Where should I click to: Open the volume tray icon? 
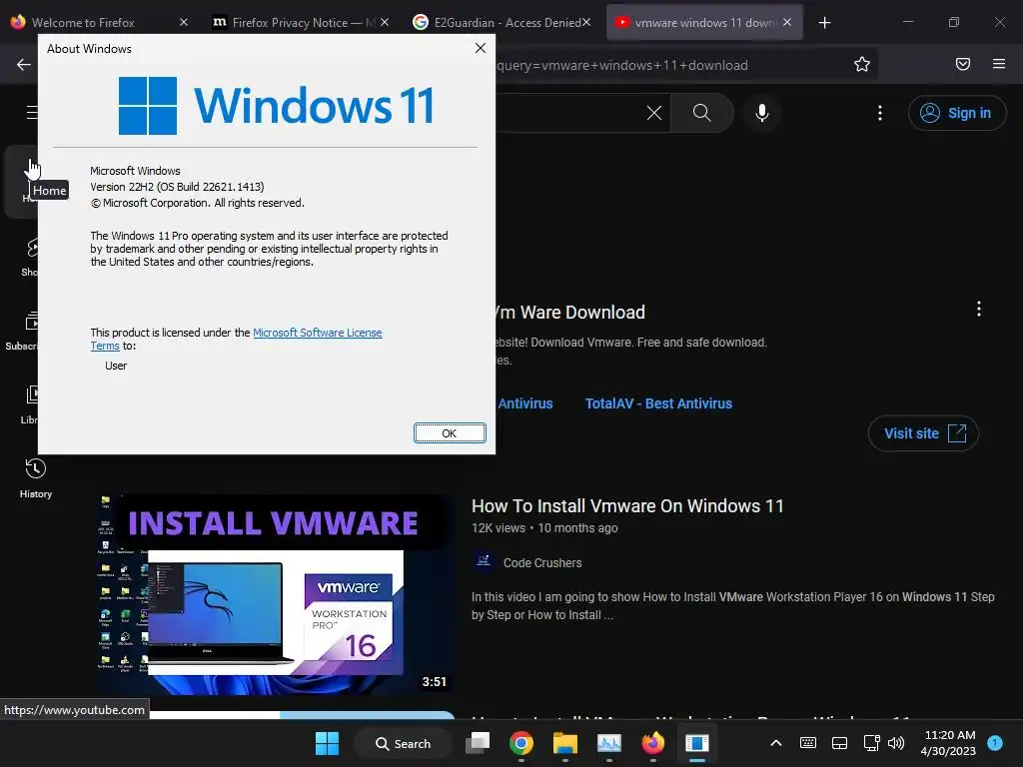pyautogui.click(x=896, y=743)
